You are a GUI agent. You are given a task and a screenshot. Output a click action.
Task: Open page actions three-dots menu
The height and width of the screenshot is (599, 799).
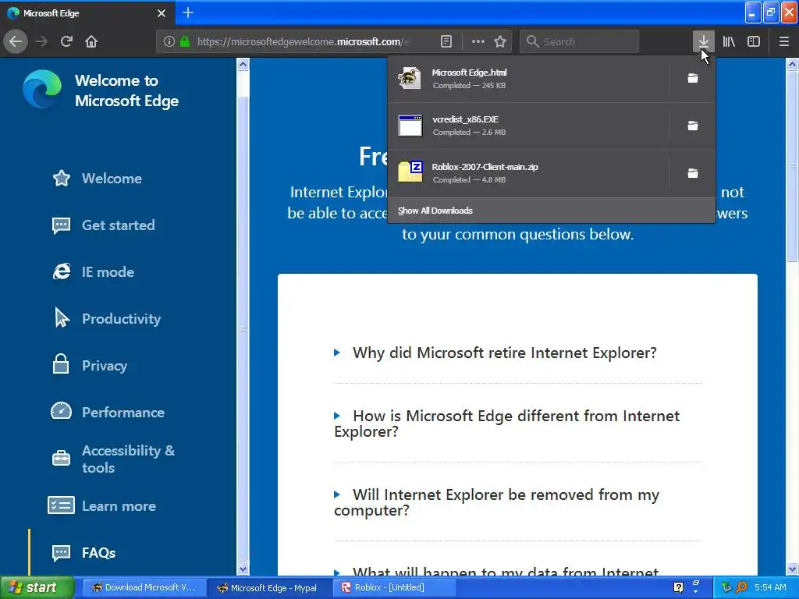click(x=478, y=41)
